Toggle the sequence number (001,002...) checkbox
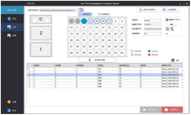The width and height of the screenshot is (191, 115). (x=167, y=20)
